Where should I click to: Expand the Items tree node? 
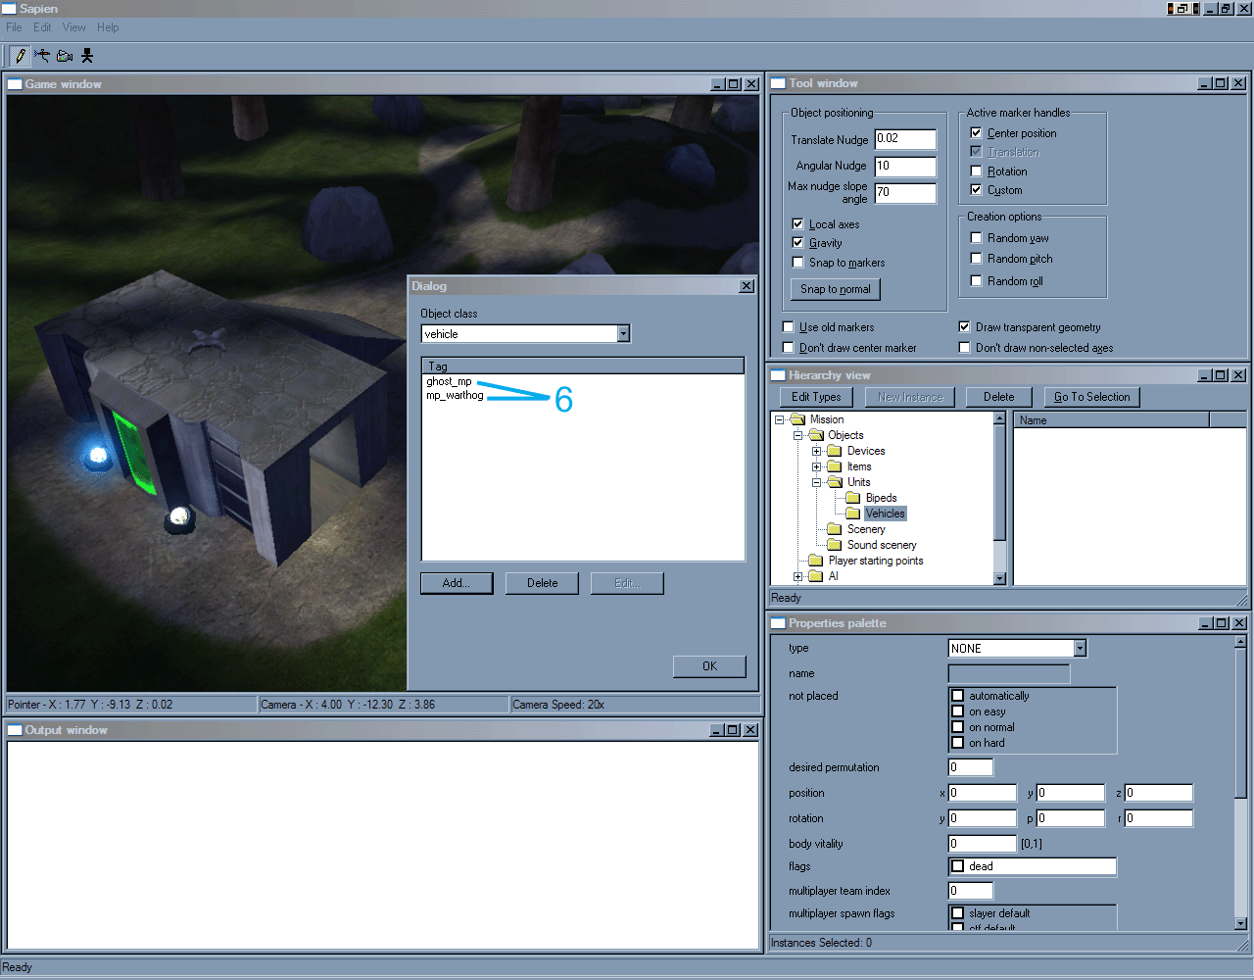click(x=817, y=466)
